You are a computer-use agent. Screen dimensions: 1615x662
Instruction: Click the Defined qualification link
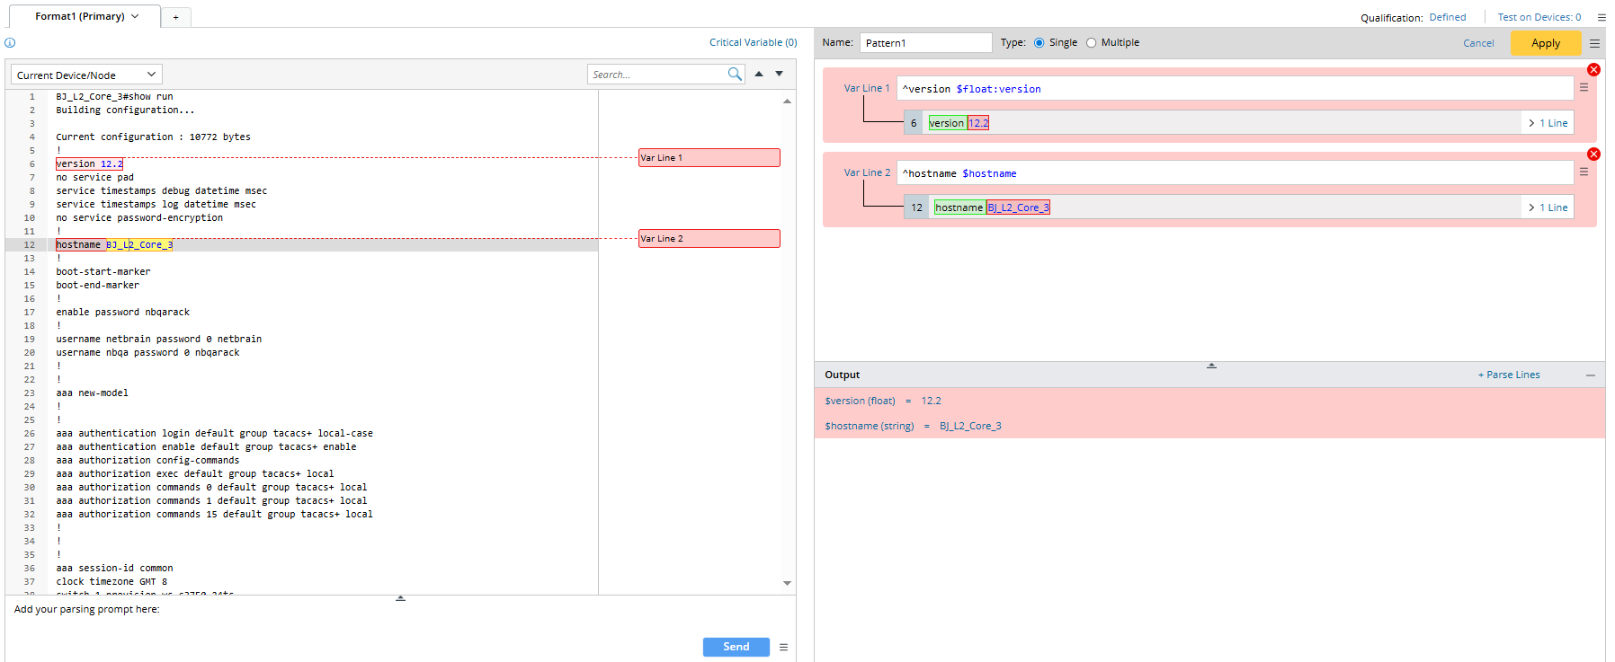point(1448,17)
